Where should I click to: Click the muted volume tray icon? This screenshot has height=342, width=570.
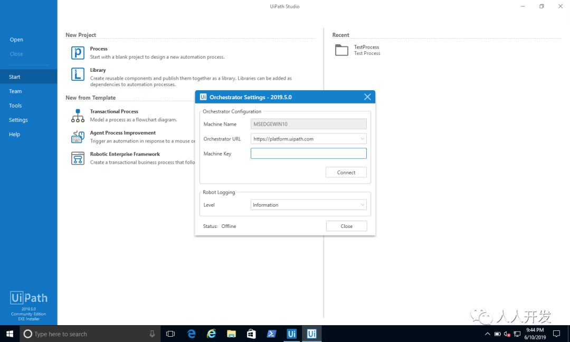coord(507,334)
